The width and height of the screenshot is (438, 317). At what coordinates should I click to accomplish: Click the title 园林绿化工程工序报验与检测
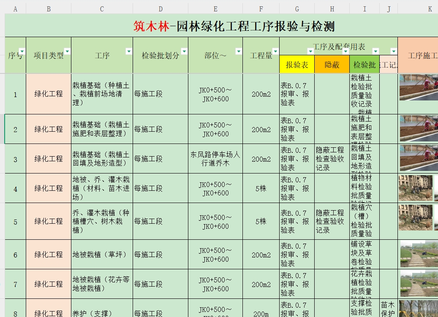coord(256,27)
